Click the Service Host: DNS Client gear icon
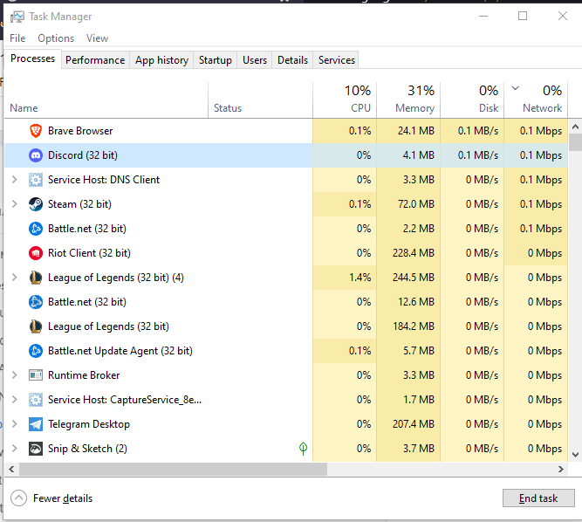 pos(36,180)
